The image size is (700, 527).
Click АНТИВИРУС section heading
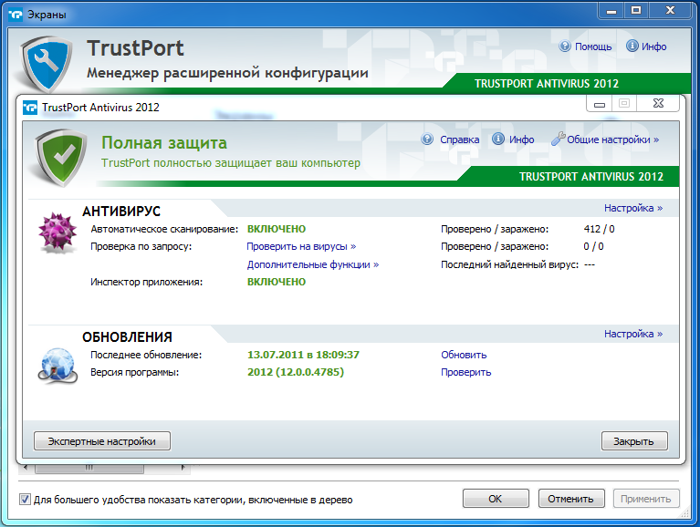coord(121,212)
